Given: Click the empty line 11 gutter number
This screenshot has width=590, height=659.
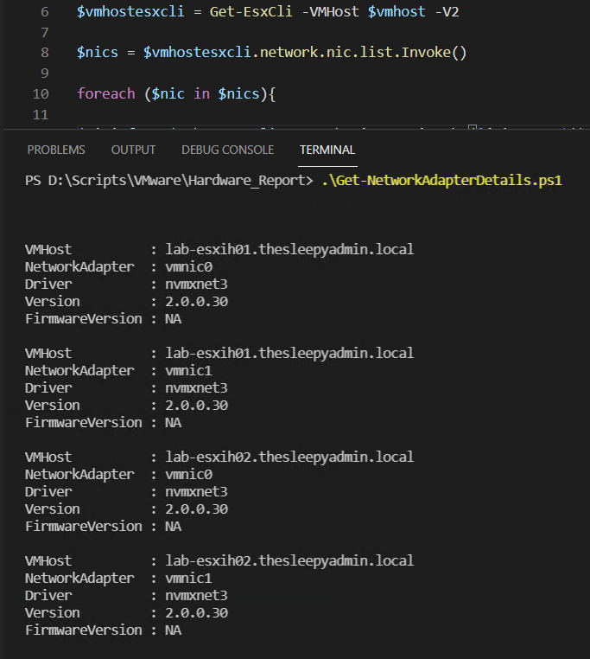Looking at the screenshot, I should point(41,114).
